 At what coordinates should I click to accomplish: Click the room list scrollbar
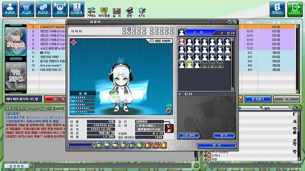click(x=297, y=59)
